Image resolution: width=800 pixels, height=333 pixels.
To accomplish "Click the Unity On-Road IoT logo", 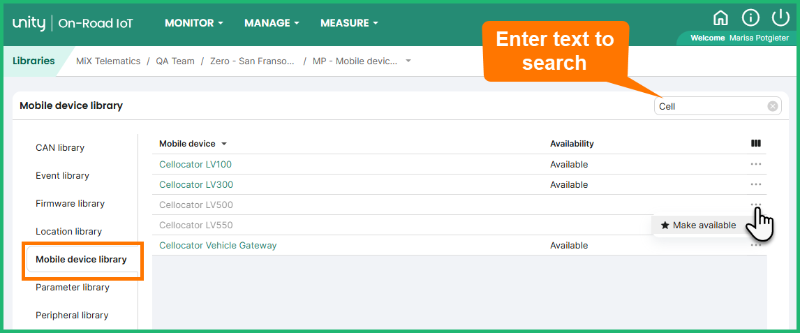I will click(73, 23).
